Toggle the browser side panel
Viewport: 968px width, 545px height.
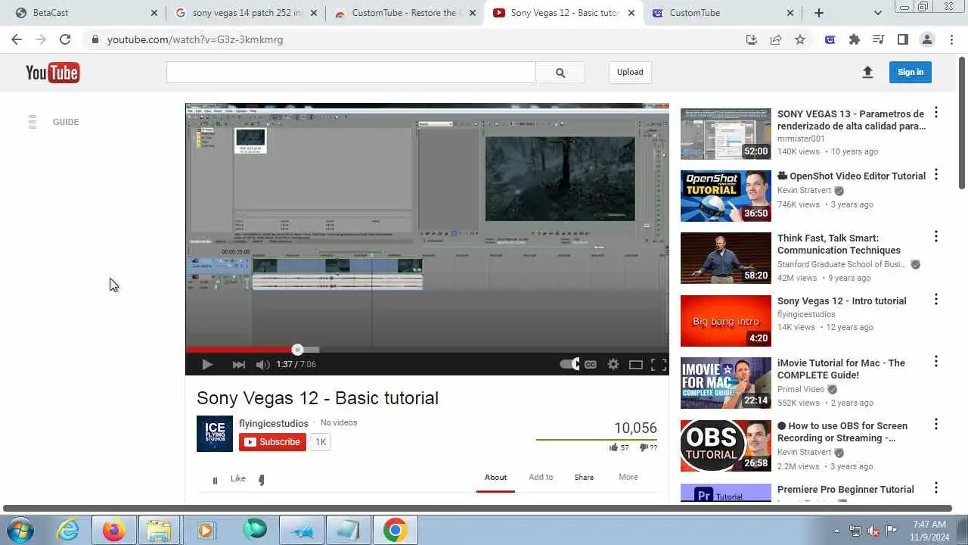pos(903,39)
